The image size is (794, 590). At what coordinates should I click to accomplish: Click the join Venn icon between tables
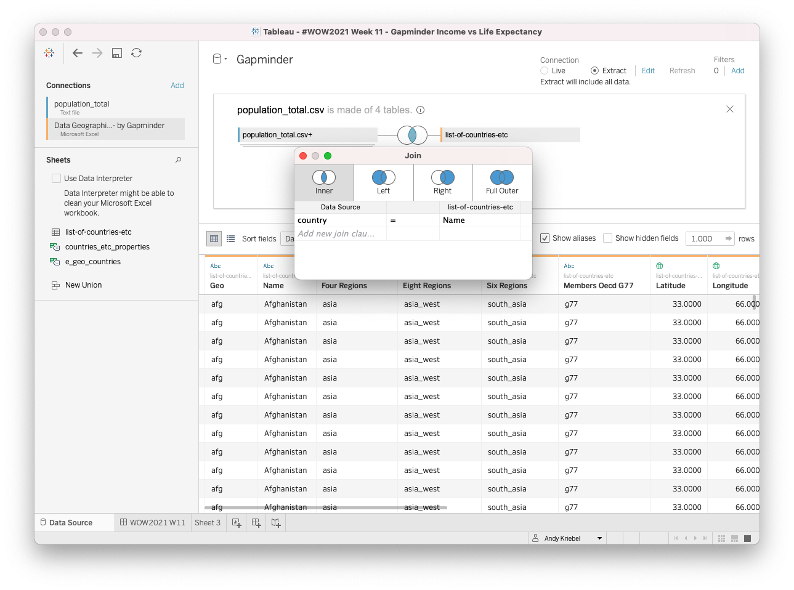click(x=412, y=135)
